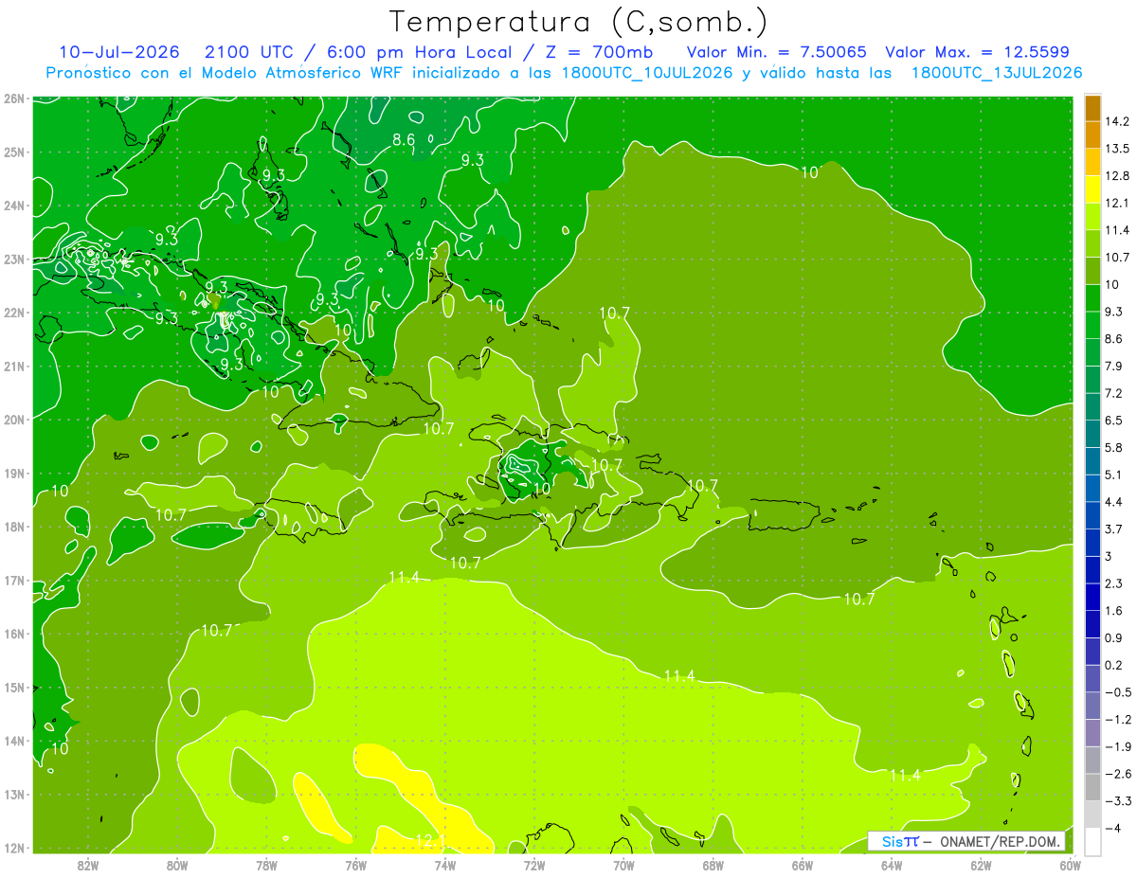Viewport: 1137px width, 878px height.
Task: Click the 14.2 color scale label
Action: (1117, 121)
